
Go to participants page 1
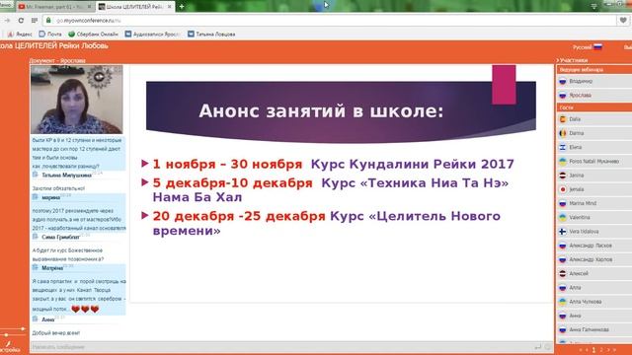(x=593, y=350)
